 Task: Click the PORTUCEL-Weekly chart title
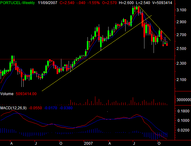pos(18,3)
